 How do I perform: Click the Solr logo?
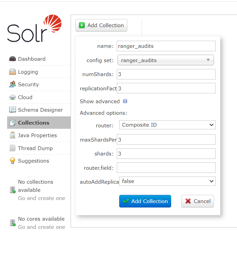34,28
